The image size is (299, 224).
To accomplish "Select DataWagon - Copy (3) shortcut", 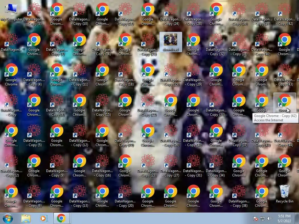I will pyautogui.click(x=34, y=14).
